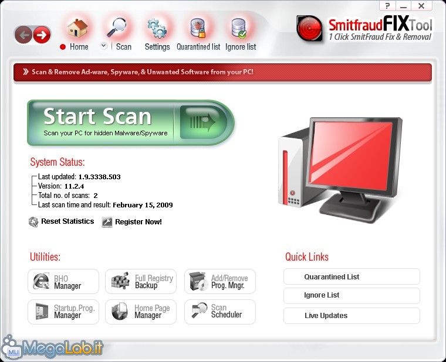Open the Settings gears icon

pos(157,28)
